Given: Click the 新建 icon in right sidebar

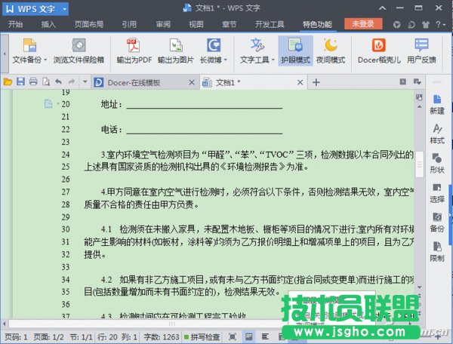Looking at the screenshot, I should (436, 103).
